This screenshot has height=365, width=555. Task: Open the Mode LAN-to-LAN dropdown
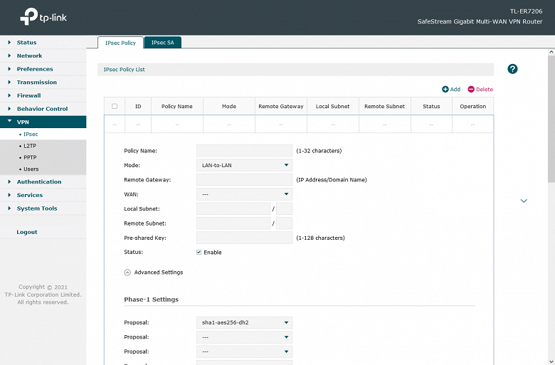coord(244,165)
